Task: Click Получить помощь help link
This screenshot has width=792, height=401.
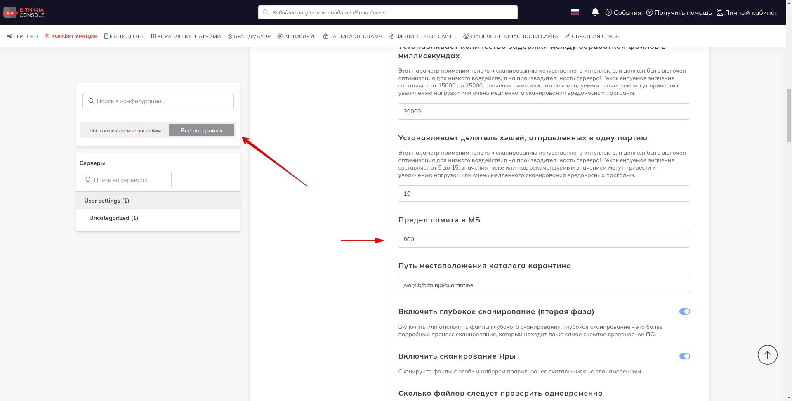Action: (679, 12)
